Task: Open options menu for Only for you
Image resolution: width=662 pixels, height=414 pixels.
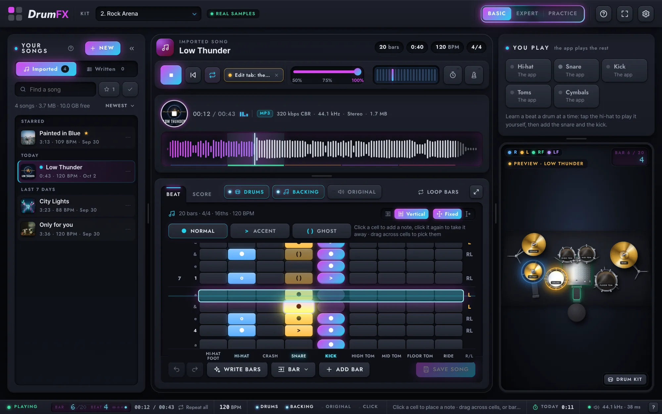Action: coord(128,229)
